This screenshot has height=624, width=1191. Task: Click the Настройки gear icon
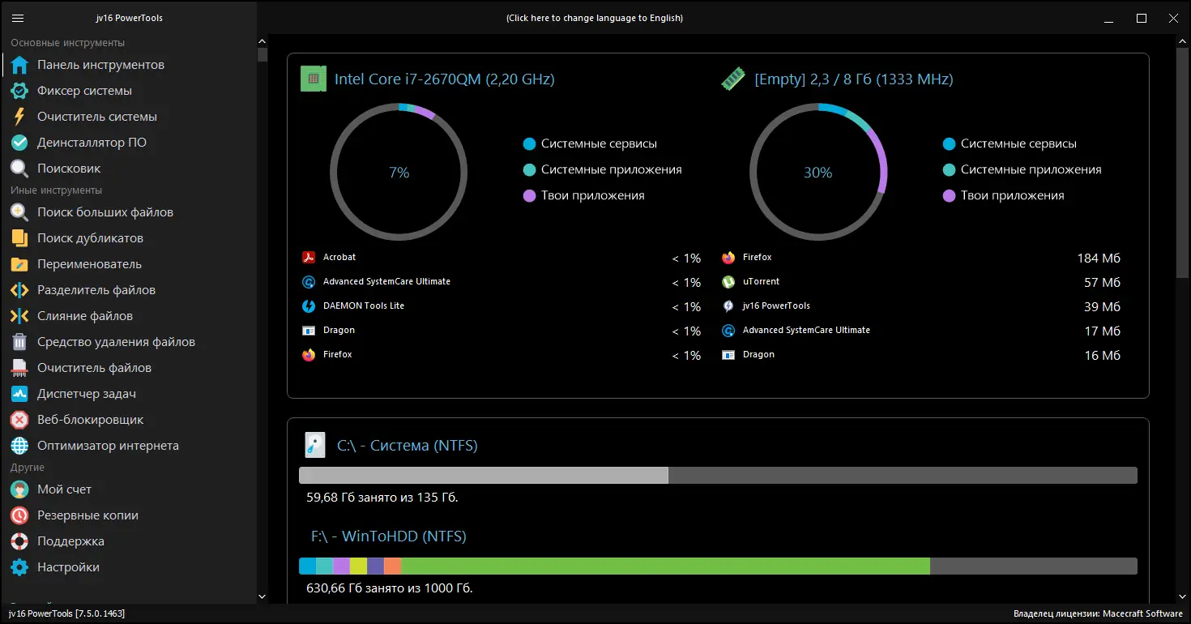click(x=20, y=567)
